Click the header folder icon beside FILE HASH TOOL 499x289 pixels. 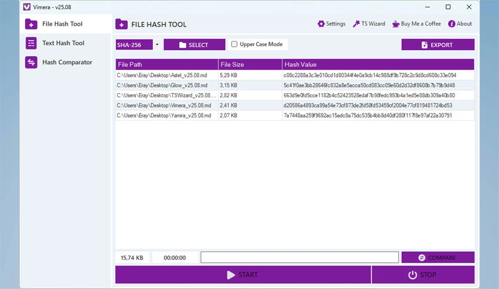121,24
